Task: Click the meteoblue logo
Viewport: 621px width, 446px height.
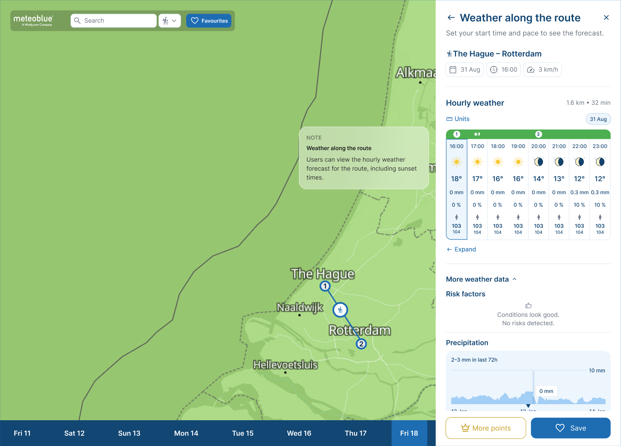Action: 33,20
